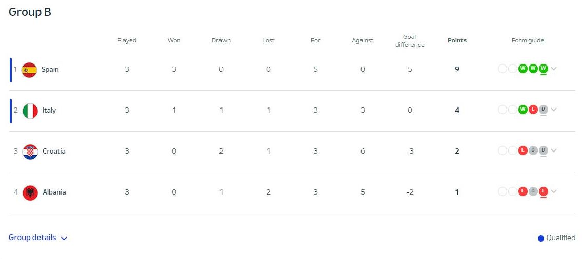Click the Goal difference column header
The width and height of the screenshot is (582, 259).
410,40
